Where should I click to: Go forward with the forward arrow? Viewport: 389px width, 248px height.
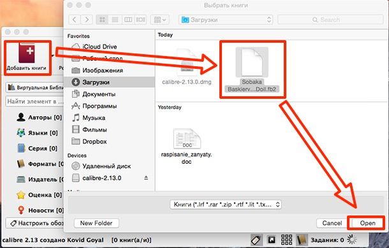click(x=87, y=20)
